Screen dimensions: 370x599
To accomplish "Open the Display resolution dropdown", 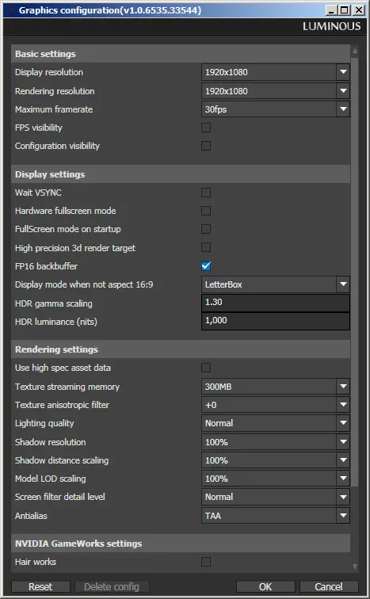I will click(x=275, y=72).
